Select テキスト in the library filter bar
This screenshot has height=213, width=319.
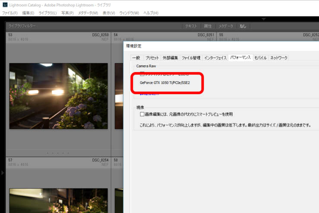click(x=191, y=26)
